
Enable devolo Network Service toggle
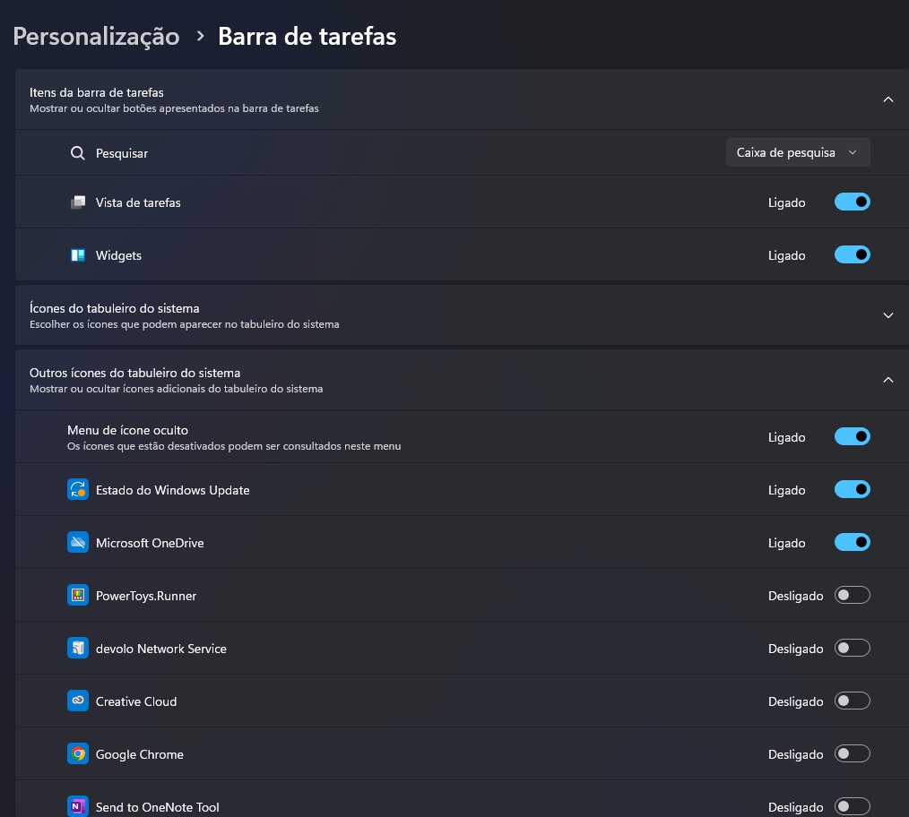[853, 648]
